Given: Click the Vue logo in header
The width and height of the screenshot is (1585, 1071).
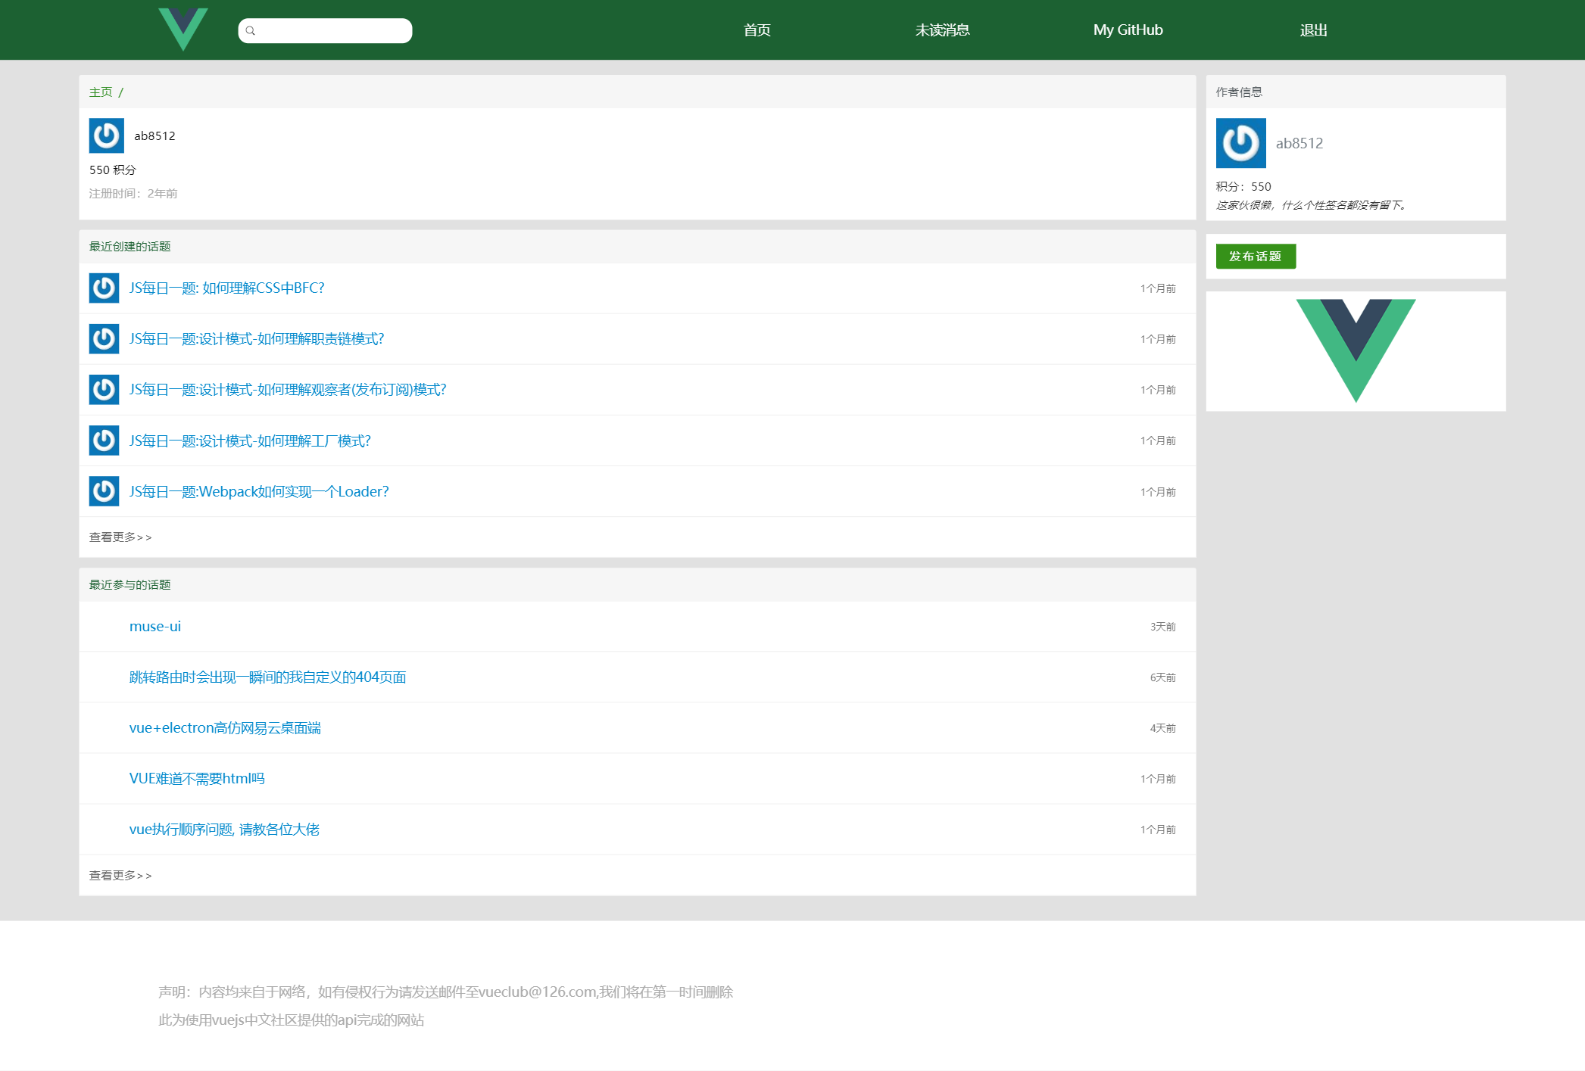Looking at the screenshot, I should point(183,29).
